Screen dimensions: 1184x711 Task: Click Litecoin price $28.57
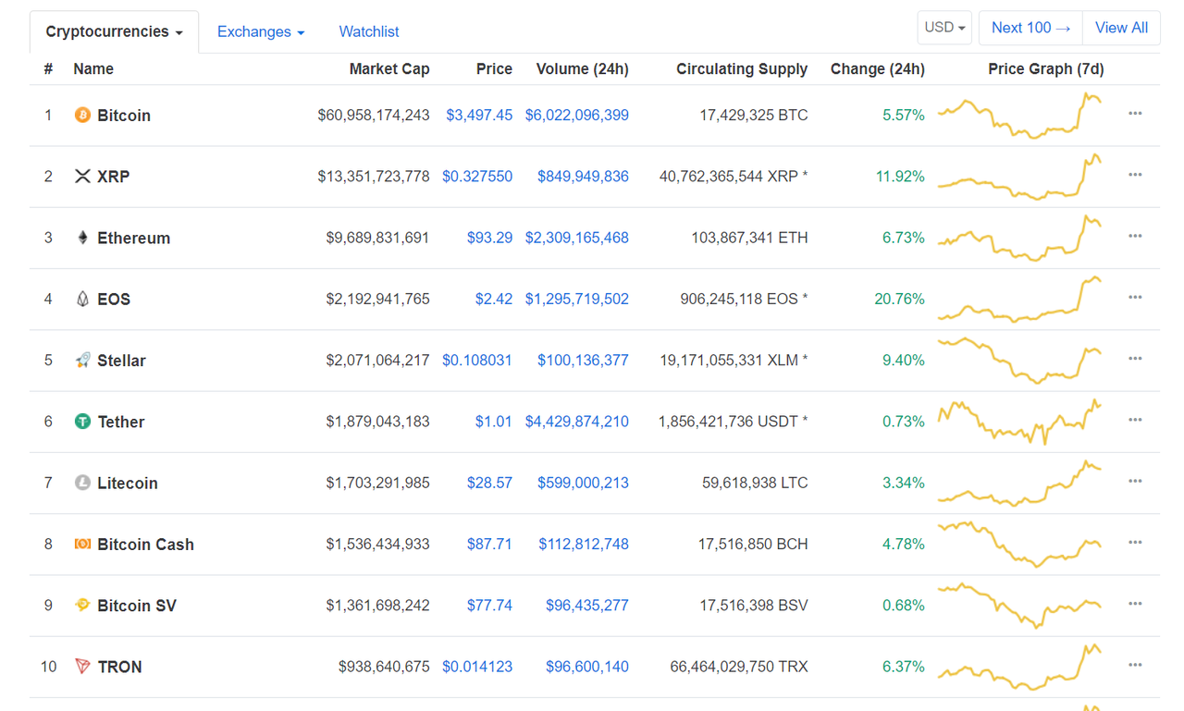tap(490, 483)
